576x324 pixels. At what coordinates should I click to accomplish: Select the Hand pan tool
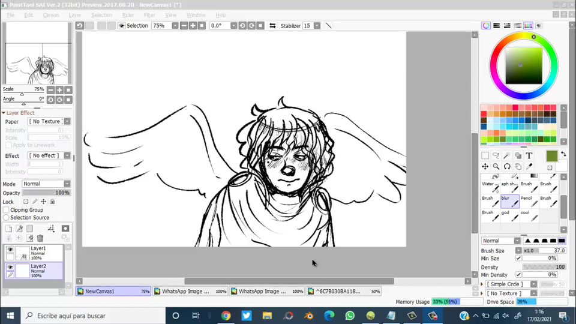click(x=518, y=166)
